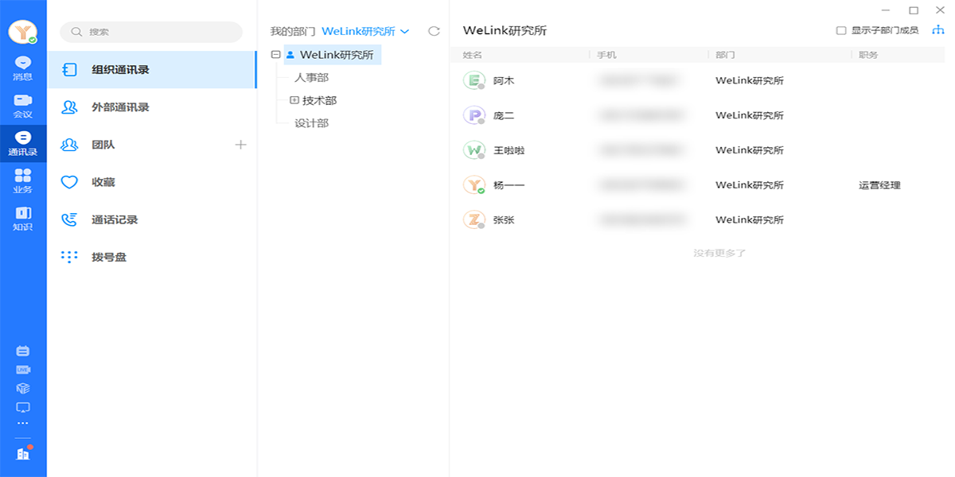Refresh the department tree
955x477 pixels.
coord(433,31)
